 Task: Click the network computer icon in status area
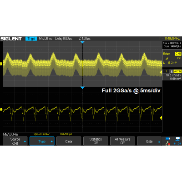177,138
